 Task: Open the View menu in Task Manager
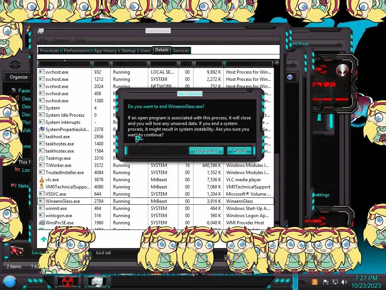pos(80,40)
